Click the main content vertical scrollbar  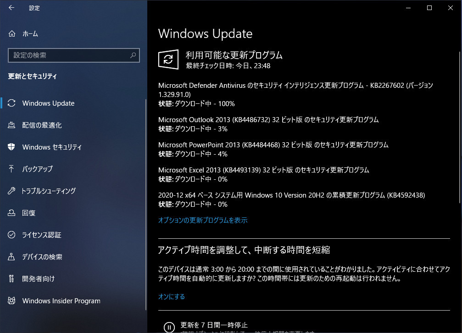point(460,127)
